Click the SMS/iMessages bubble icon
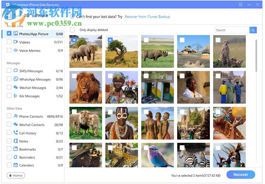The height and width of the screenshot is (184, 265). [x=16, y=71]
